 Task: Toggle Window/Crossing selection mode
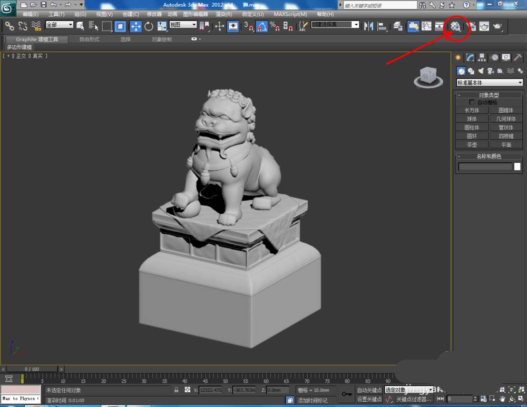click(120, 26)
